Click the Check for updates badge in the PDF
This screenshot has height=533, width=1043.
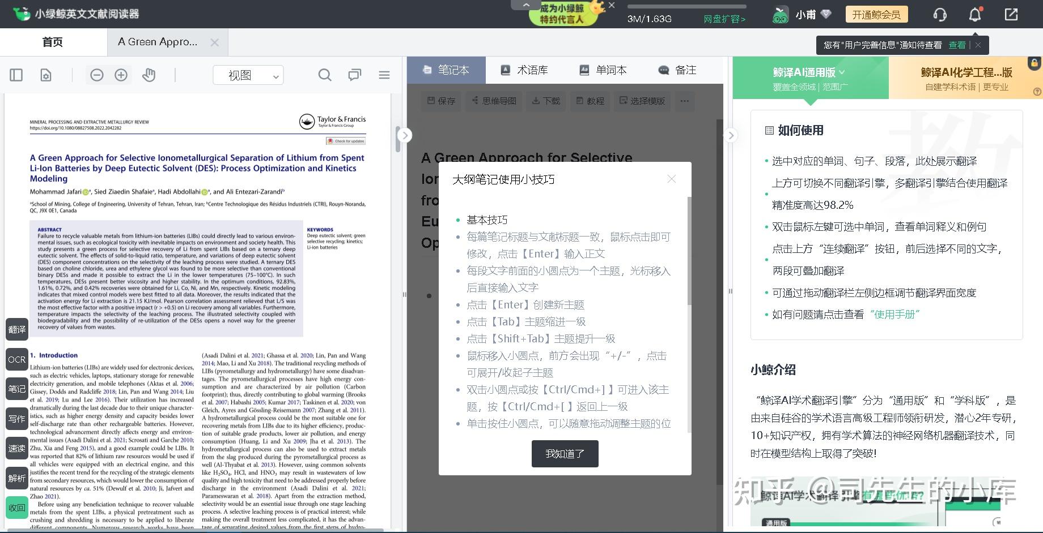coord(346,141)
